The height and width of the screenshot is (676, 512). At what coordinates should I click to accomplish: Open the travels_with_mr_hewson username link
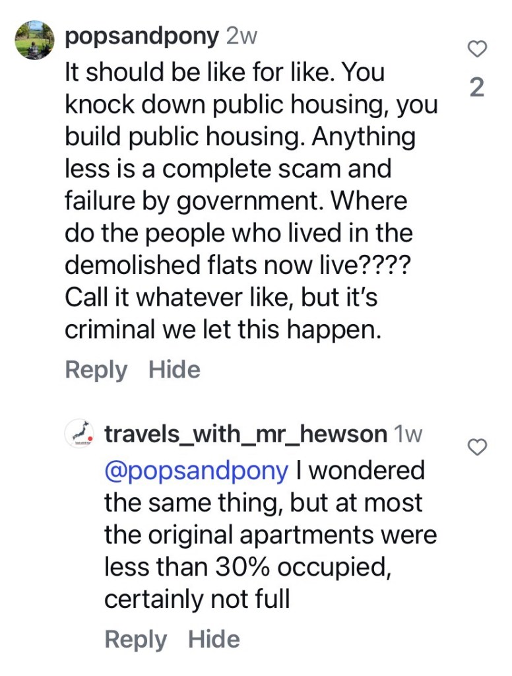tap(245, 434)
